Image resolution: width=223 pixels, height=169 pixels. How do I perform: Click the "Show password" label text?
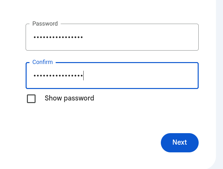[x=69, y=98]
